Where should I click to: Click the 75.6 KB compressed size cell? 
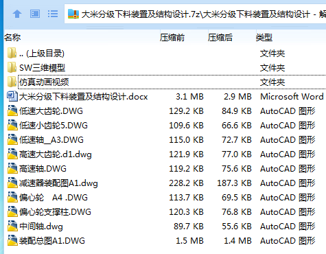point(237,169)
